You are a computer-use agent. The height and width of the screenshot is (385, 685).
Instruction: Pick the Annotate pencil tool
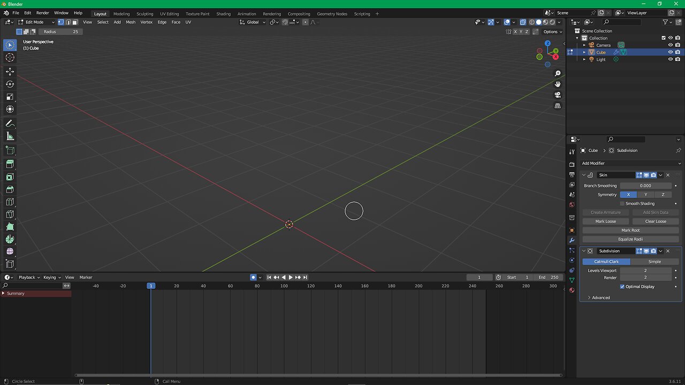10,124
